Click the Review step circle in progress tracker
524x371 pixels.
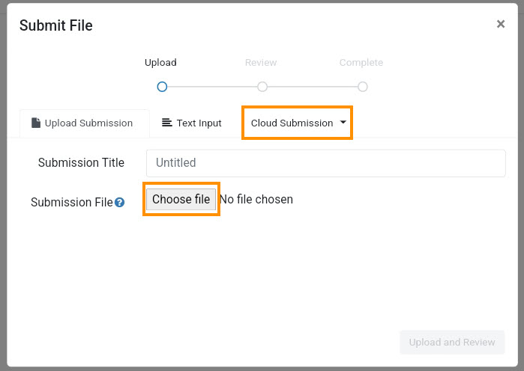(x=262, y=87)
